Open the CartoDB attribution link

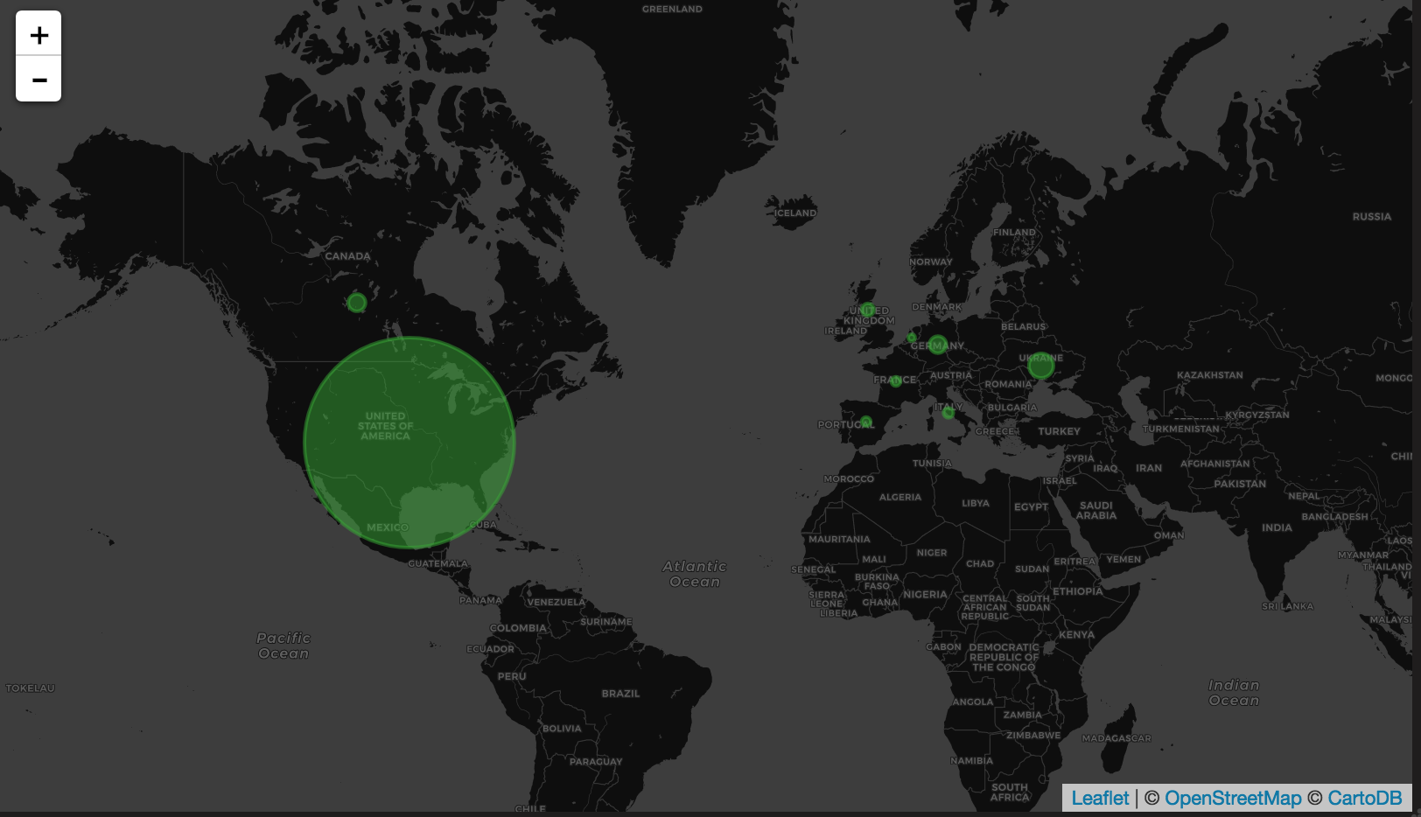click(1364, 798)
